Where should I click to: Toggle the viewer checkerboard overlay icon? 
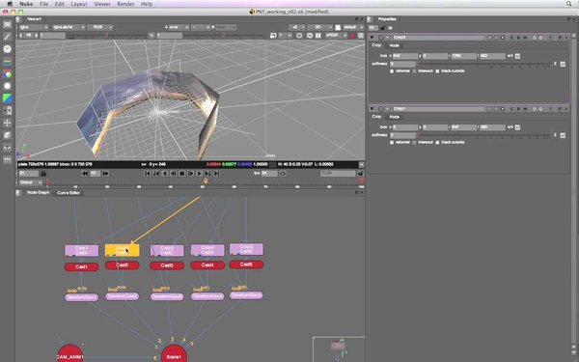pos(361,36)
